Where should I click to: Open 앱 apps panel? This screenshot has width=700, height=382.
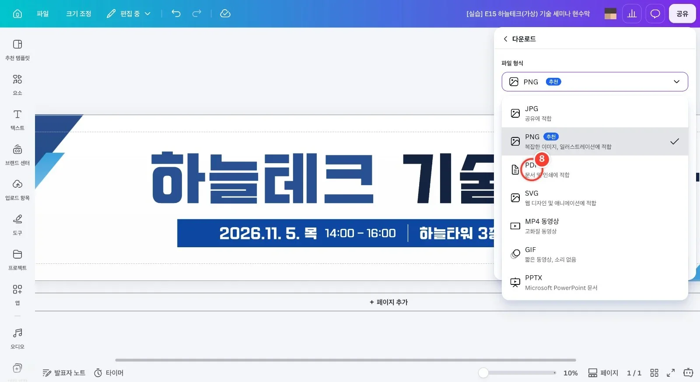pos(17,295)
